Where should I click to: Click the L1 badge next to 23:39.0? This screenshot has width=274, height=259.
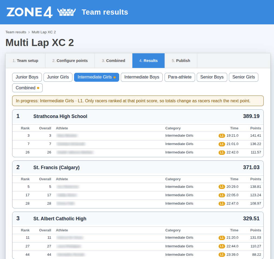pyautogui.click(x=222, y=255)
